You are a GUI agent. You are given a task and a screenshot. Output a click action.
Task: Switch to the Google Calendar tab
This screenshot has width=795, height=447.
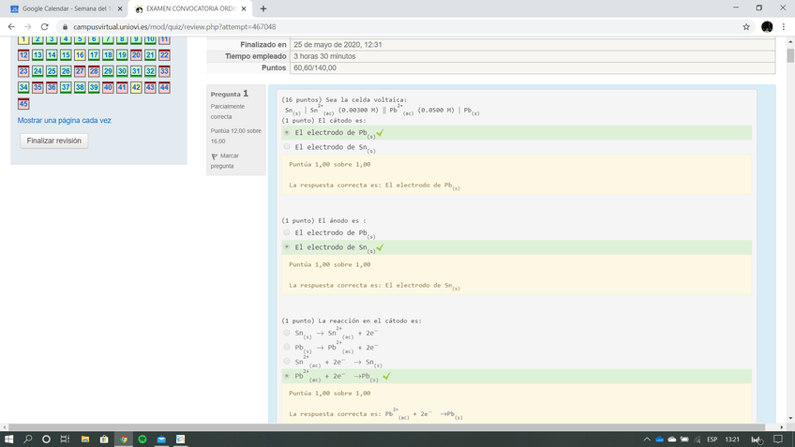(x=64, y=8)
